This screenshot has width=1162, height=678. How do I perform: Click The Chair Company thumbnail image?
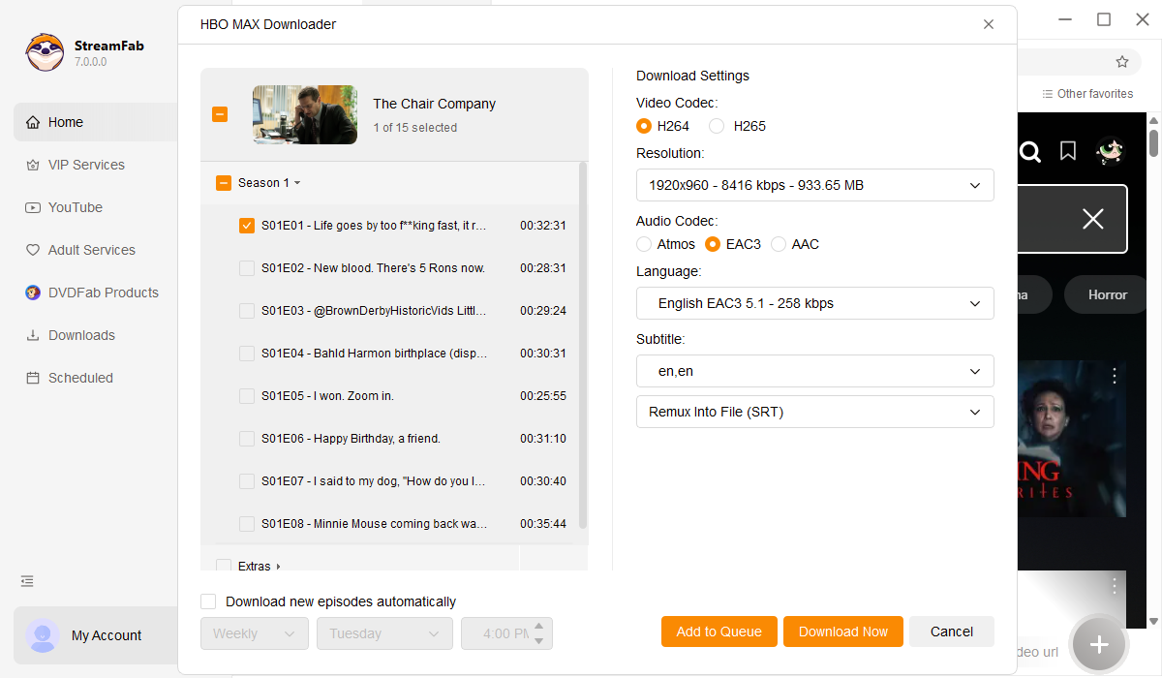[305, 115]
